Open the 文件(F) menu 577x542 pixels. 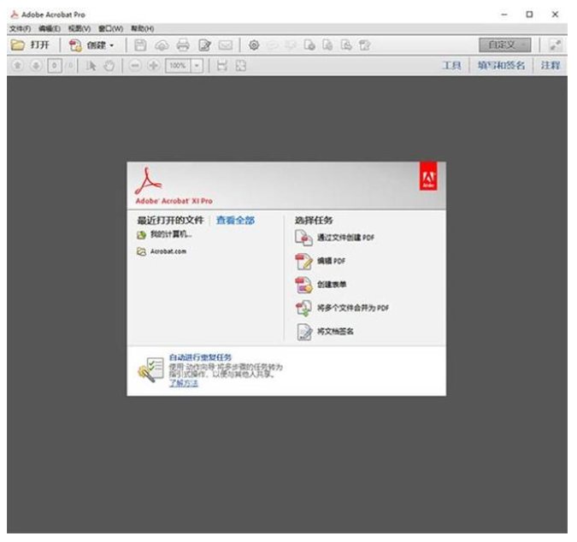(x=20, y=28)
